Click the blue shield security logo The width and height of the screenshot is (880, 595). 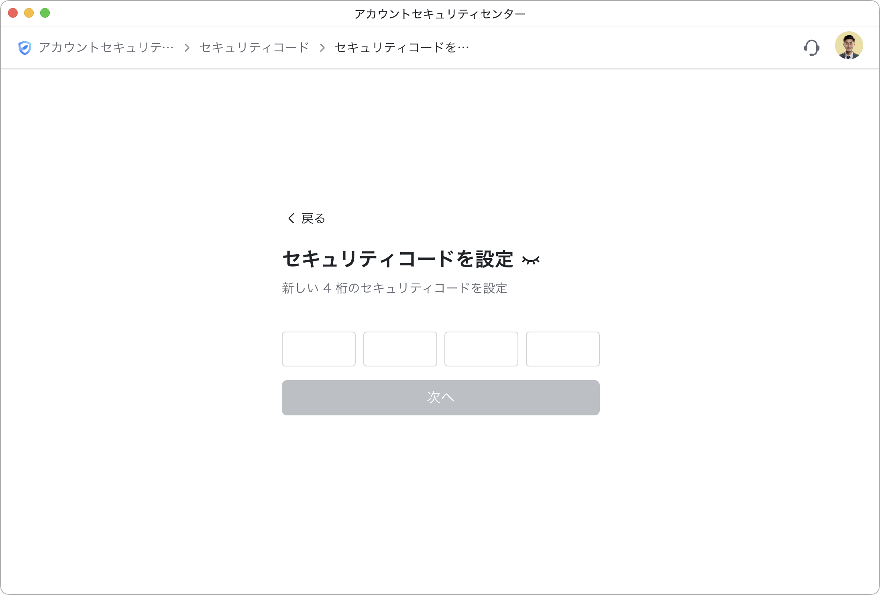tap(24, 48)
